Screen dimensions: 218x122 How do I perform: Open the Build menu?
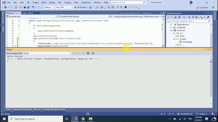(x=44, y=2)
